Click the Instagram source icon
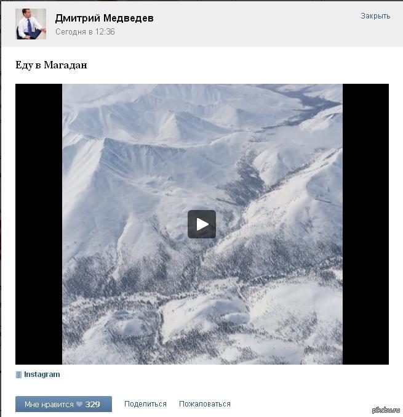The height and width of the screenshot is (417, 403). point(18,374)
